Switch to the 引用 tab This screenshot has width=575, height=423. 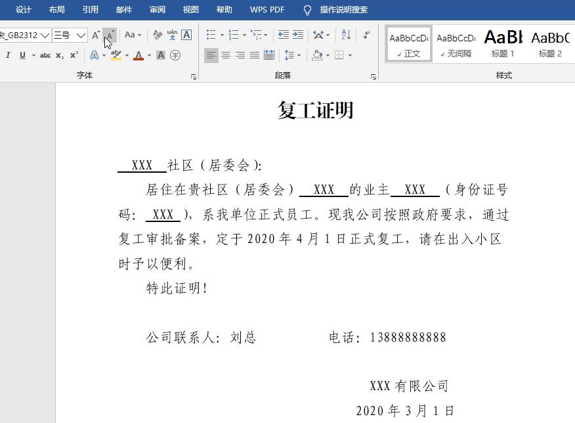coord(90,10)
